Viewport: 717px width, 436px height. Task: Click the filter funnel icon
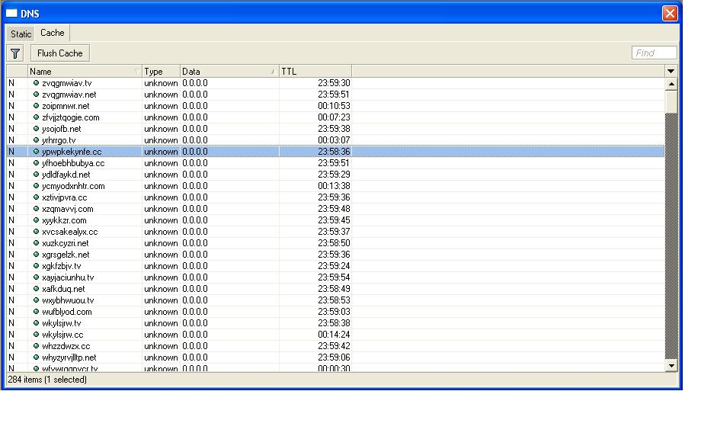15,53
